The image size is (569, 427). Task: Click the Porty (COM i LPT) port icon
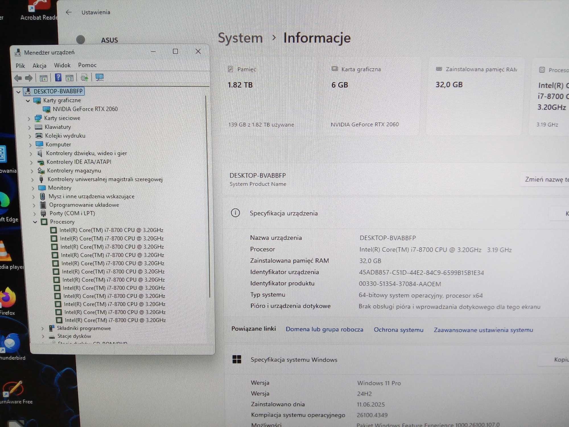click(43, 213)
